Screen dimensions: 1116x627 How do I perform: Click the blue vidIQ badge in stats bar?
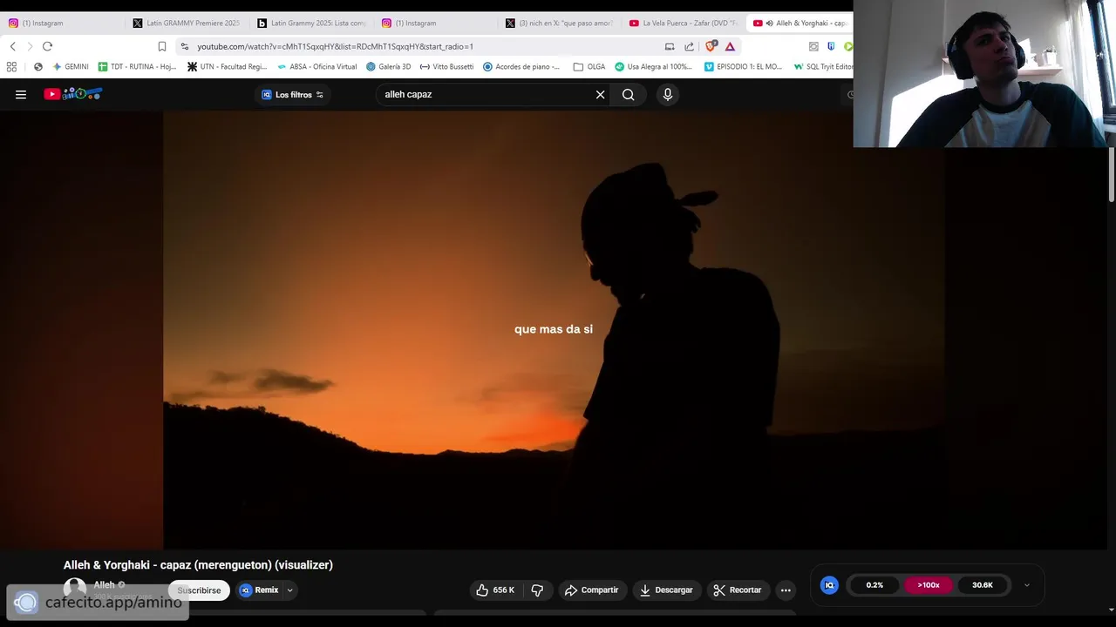pos(829,585)
